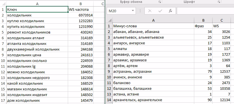Select cell 'арзамас, арзамасе'
Viewport: 234px width, 104px height.
pos(153,60)
